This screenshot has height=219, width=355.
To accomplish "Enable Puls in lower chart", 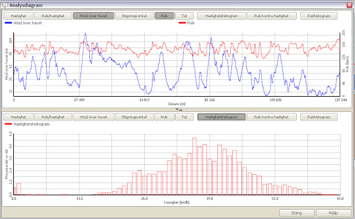I will pyautogui.click(x=164, y=117).
